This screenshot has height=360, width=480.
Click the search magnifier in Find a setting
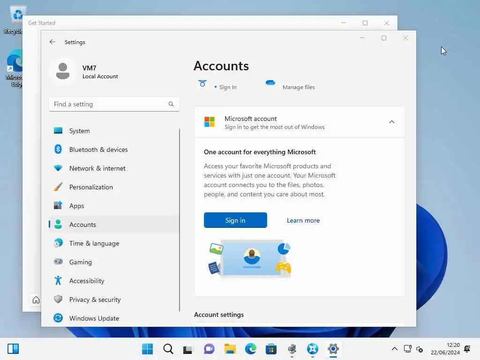click(171, 104)
